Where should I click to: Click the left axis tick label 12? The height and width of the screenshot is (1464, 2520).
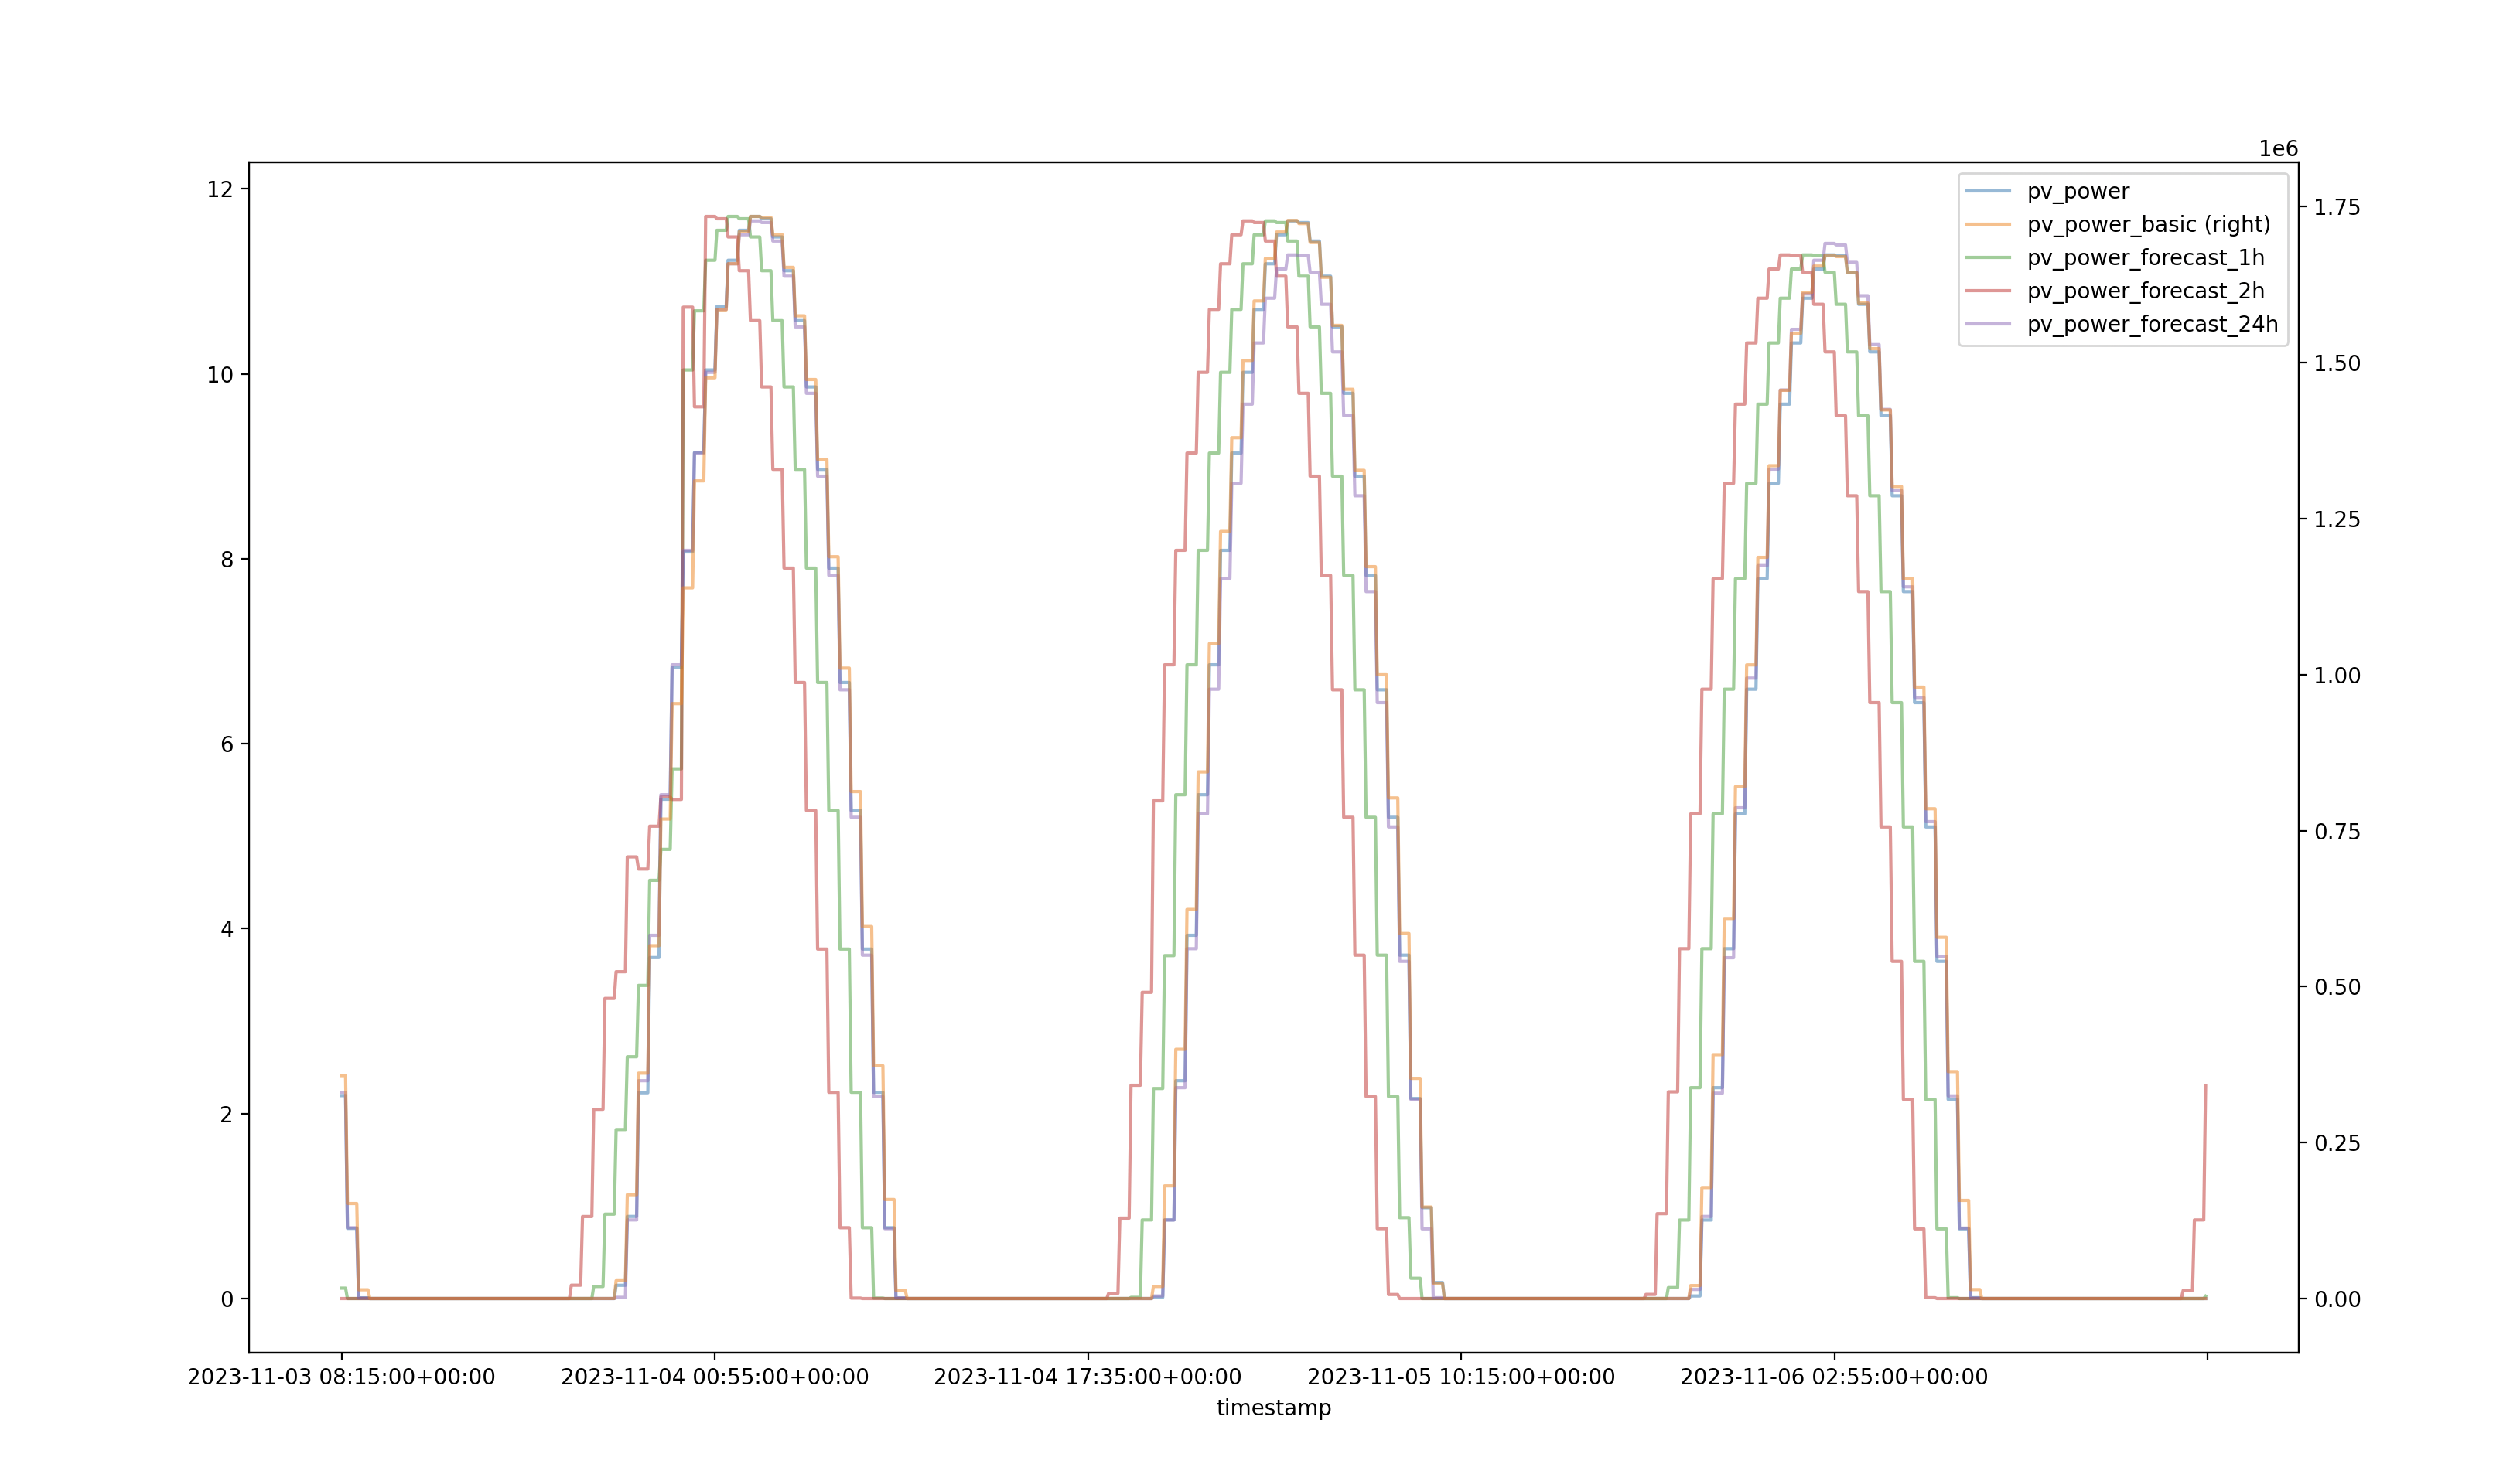coord(220,190)
